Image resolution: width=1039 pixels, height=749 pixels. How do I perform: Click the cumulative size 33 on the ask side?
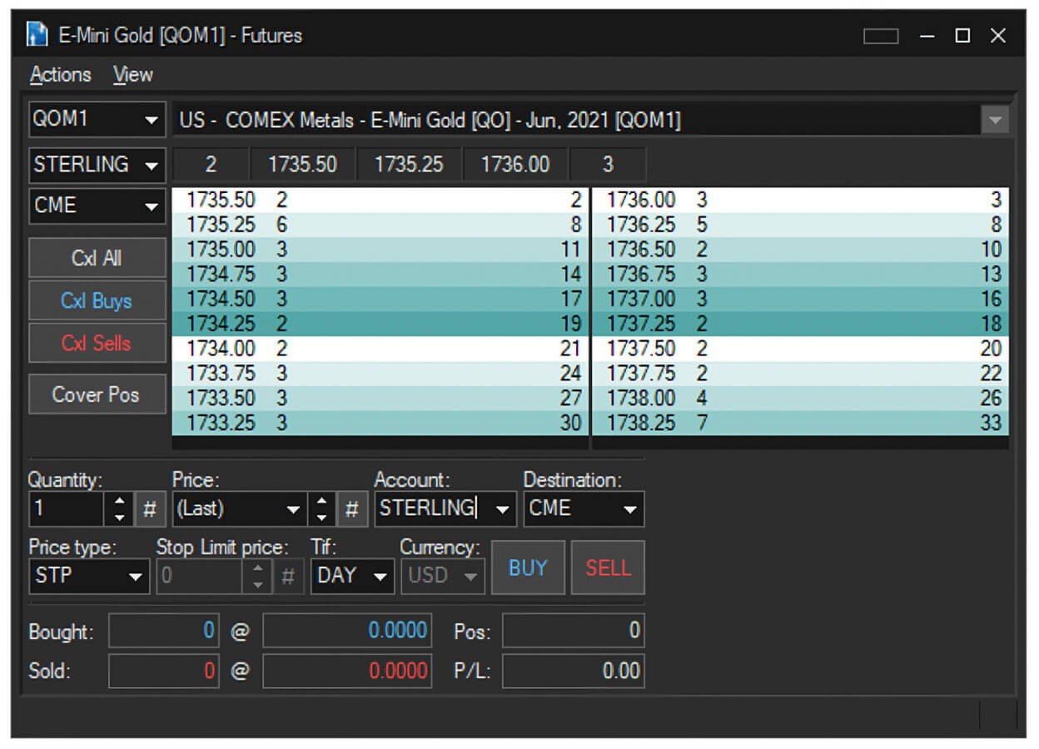click(x=991, y=423)
